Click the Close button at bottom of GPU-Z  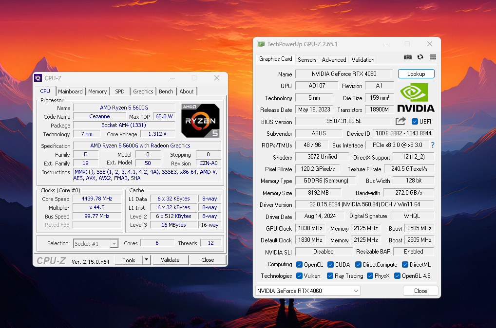point(420,291)
